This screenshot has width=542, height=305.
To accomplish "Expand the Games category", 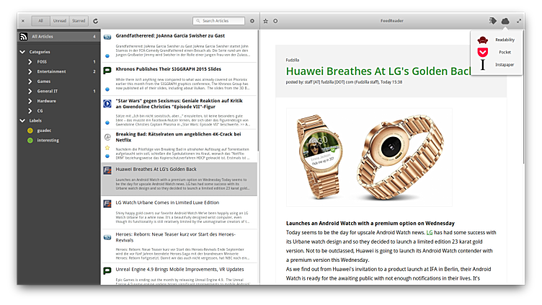I will [30, 81].
